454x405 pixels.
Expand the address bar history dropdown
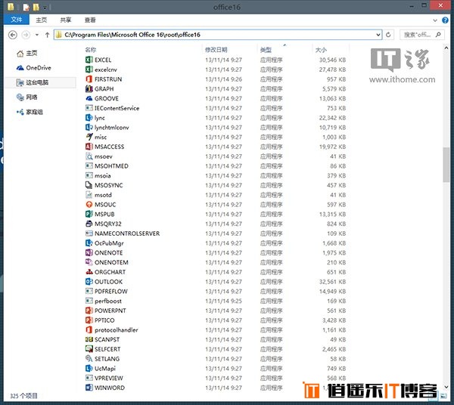click(x=378, y=35)
